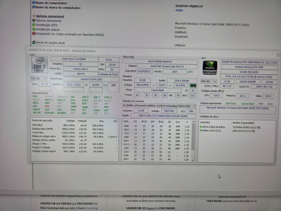Click the GPU clock 210.0 field

(x=216, y=96)
